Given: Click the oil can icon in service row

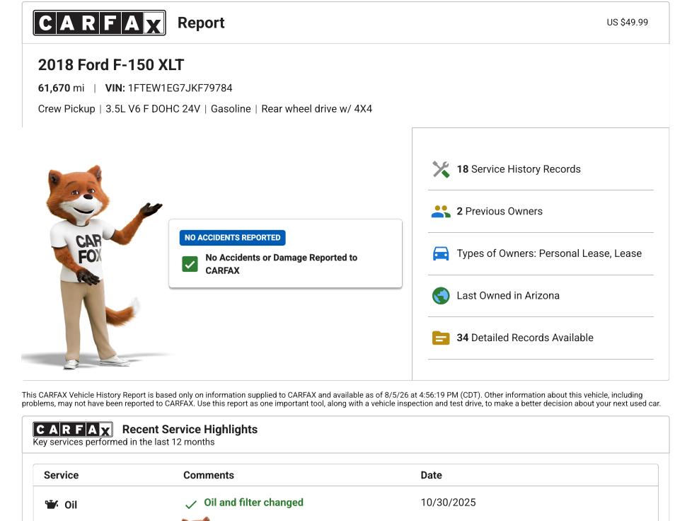Looking at the screenshot, I should point(52,504).
